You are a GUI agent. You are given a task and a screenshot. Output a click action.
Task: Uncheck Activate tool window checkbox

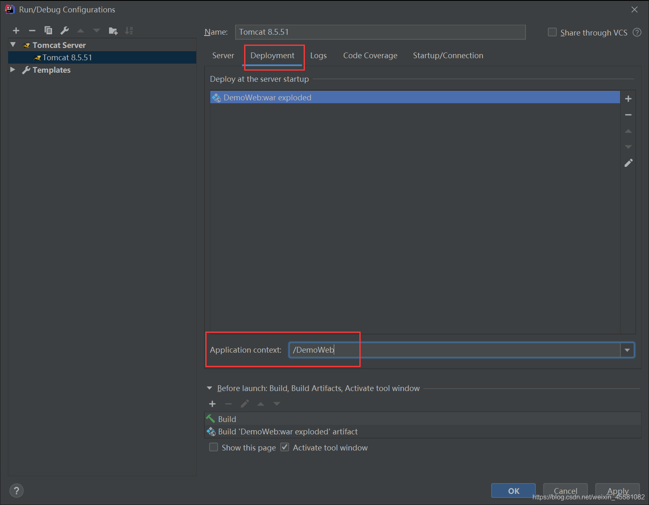coord(285,447)
